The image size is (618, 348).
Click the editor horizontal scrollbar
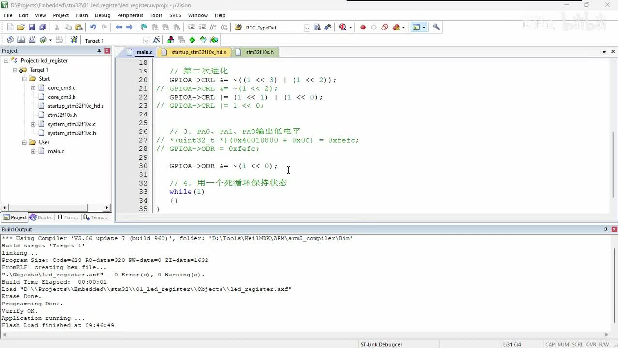tap(243, 217)
